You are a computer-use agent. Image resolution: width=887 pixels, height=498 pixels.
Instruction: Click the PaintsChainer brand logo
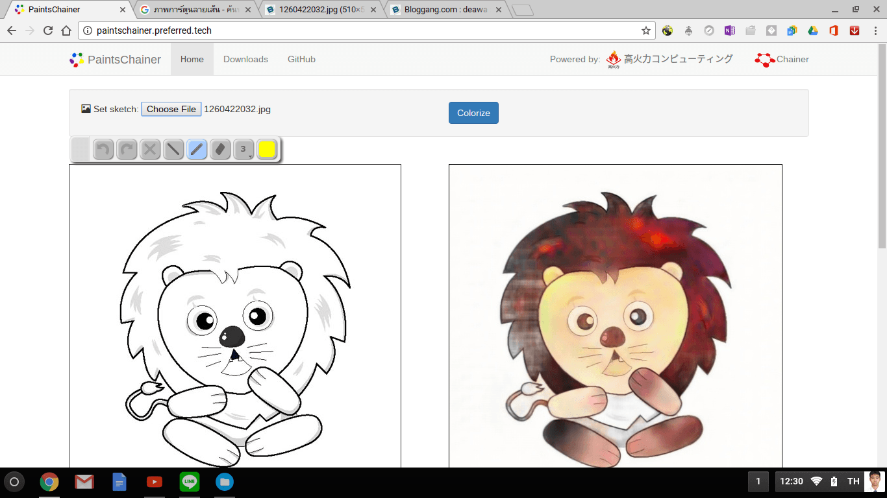tap(115, 60)
